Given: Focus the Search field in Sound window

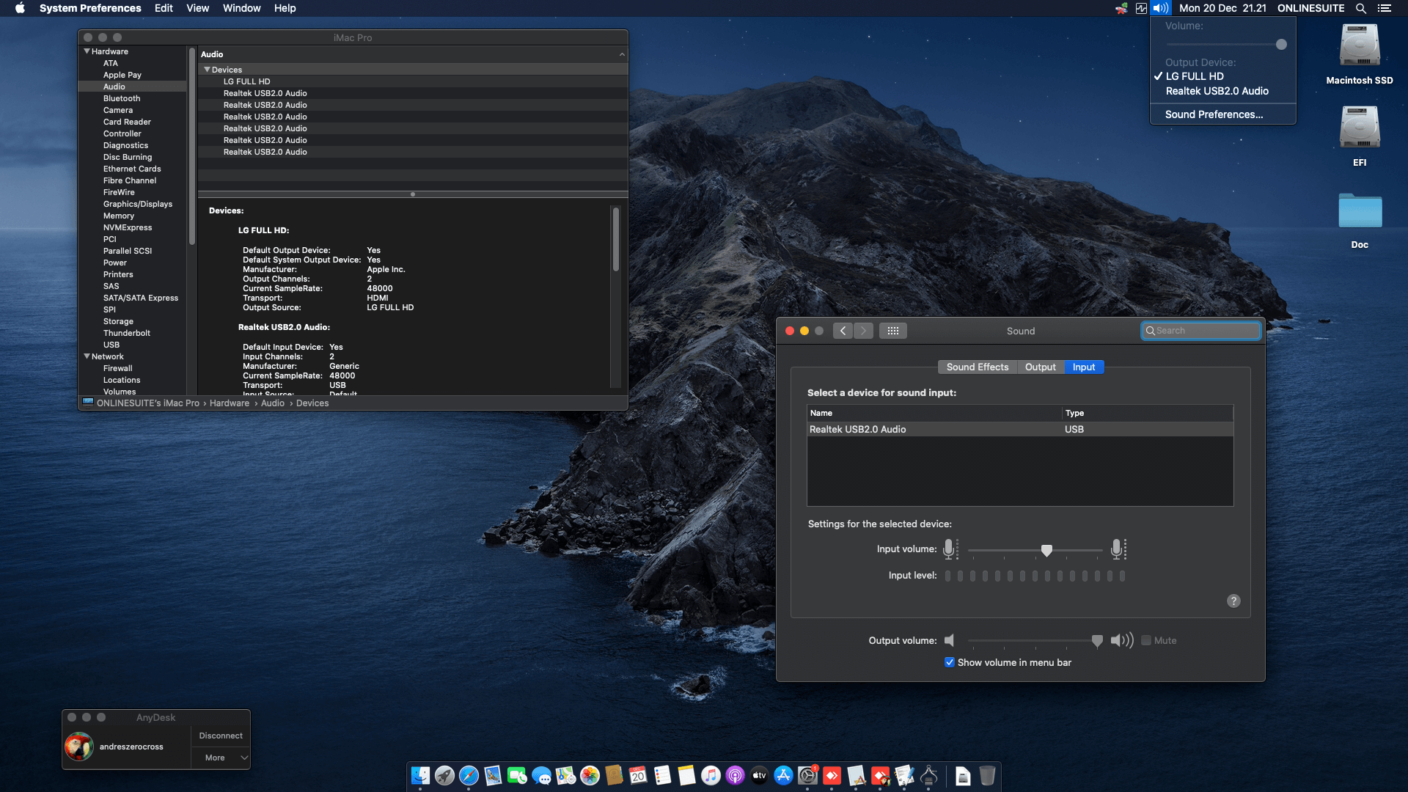Looking at the screenshot, I should tap(1200, 331).
